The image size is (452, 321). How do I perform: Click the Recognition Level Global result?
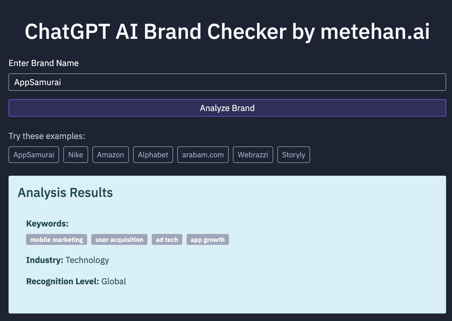pyautogui.click(x=76, y=281)
